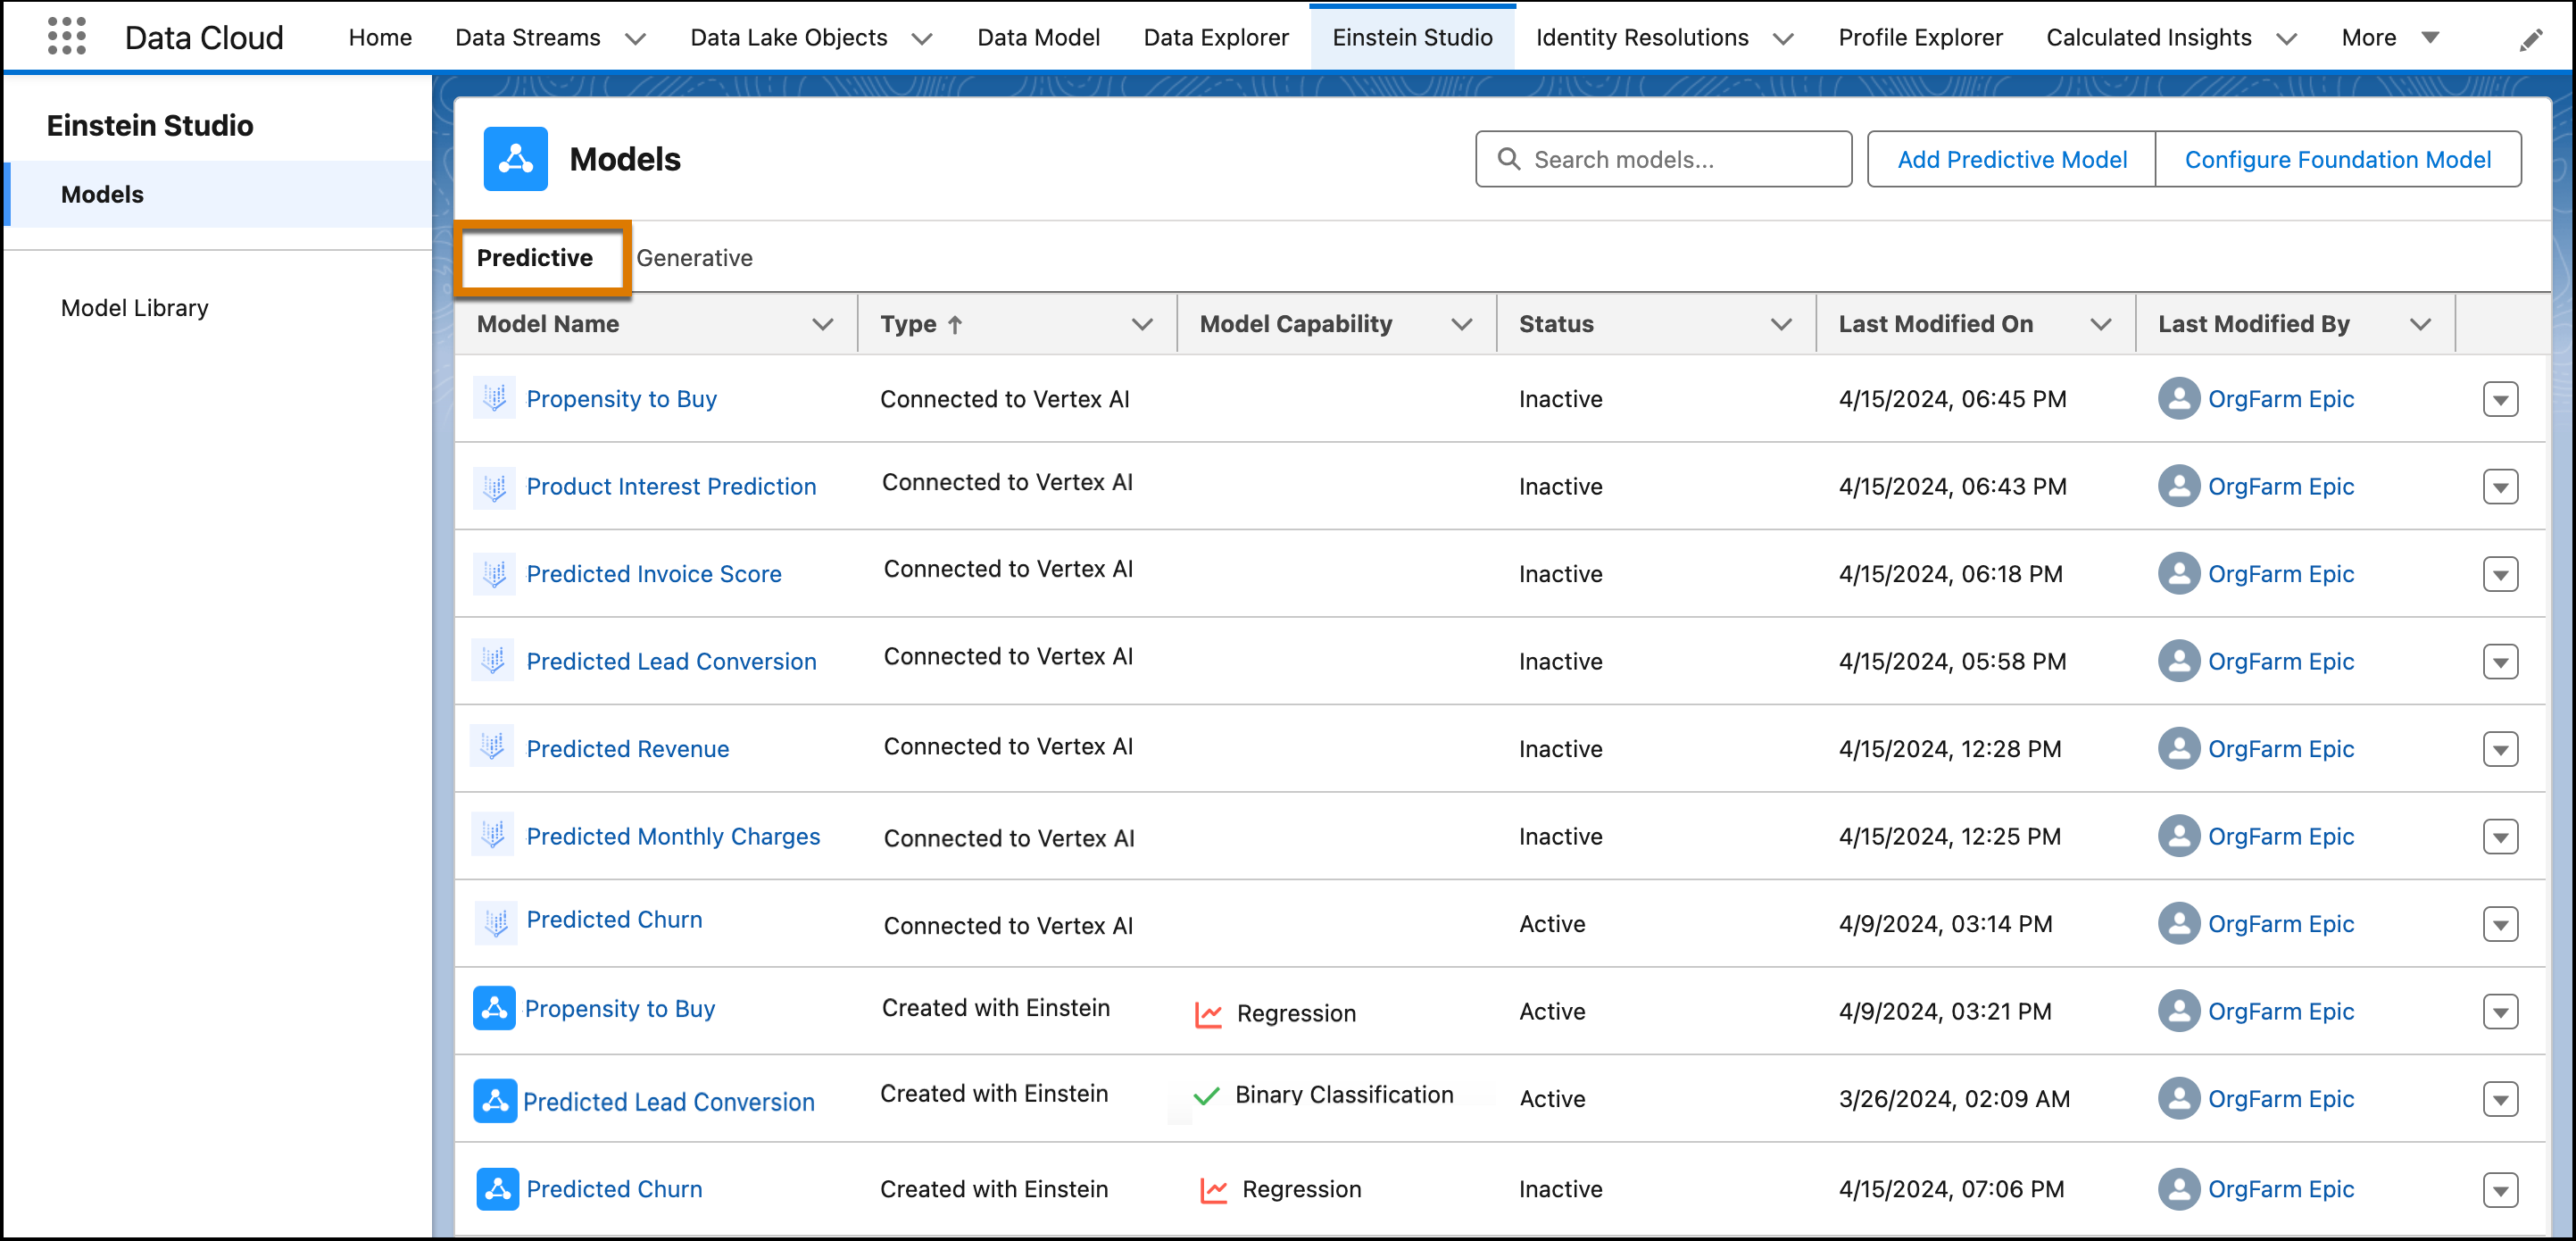Click the Vertex AI icon beside Predicted Revenue
Image resolution: width=2576 pixels, height=1241 pixels.
[x=492, y=746]
